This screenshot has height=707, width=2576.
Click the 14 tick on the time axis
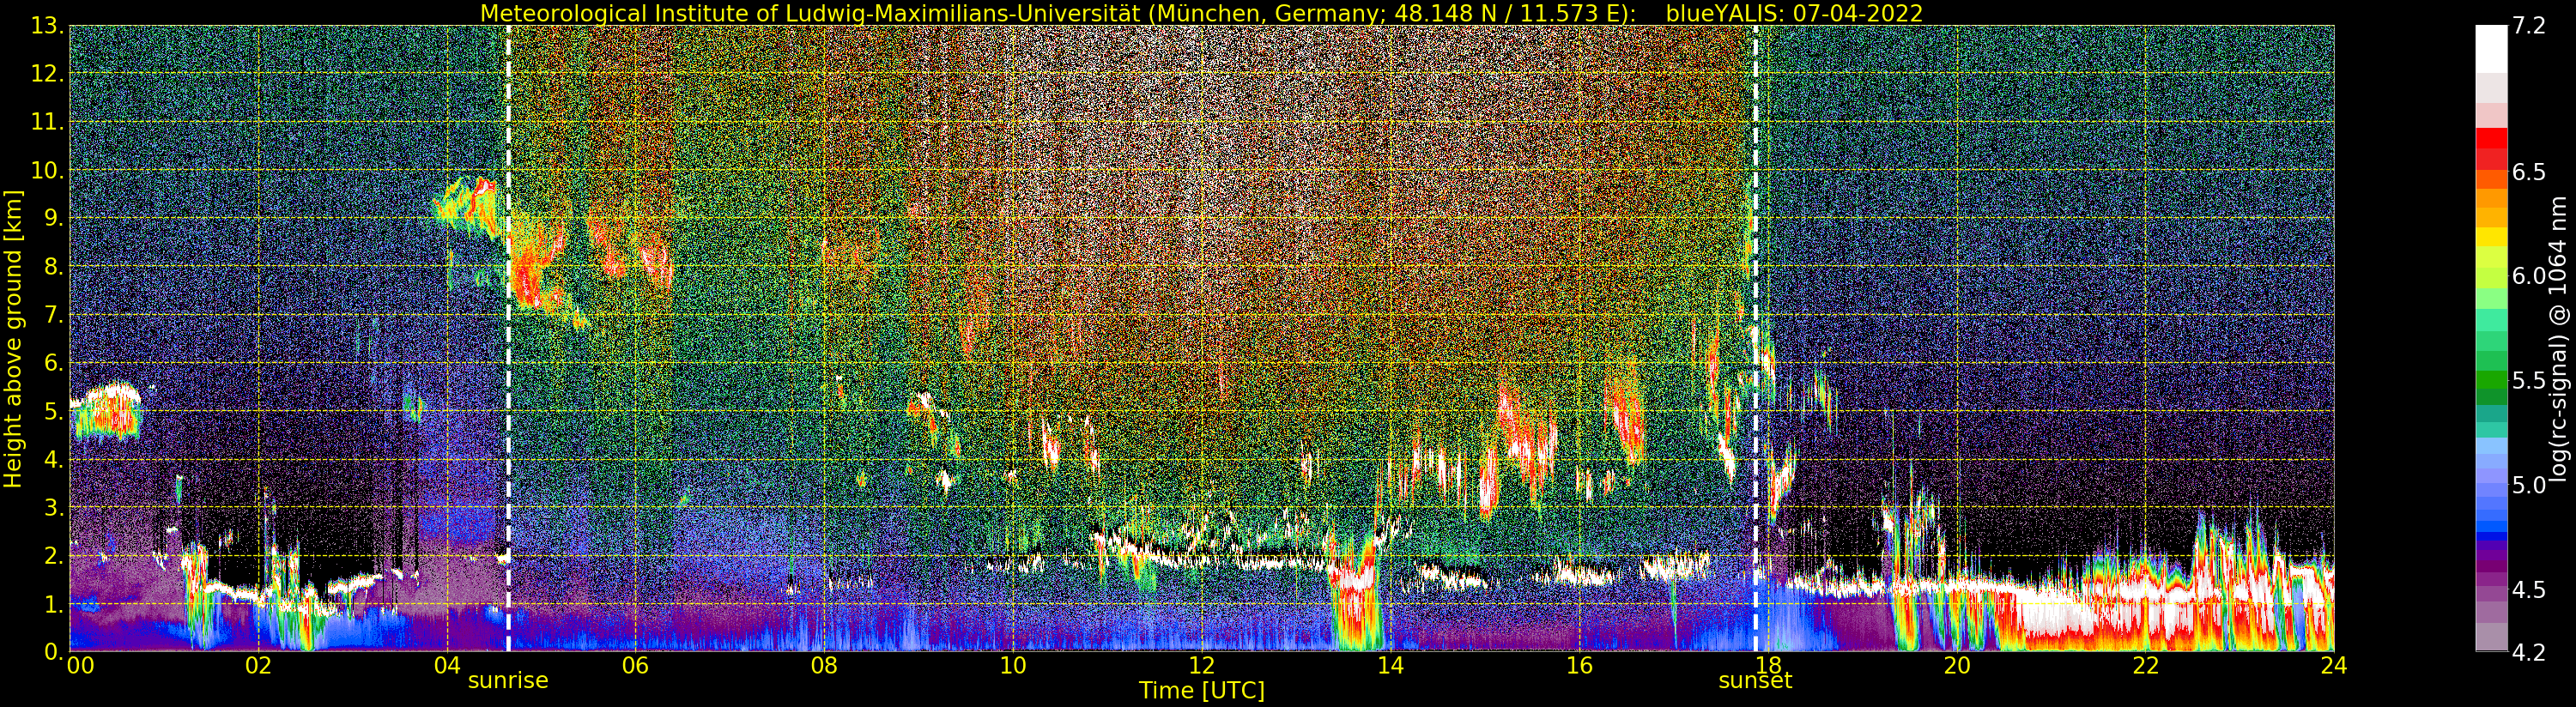coord(1390,666)
